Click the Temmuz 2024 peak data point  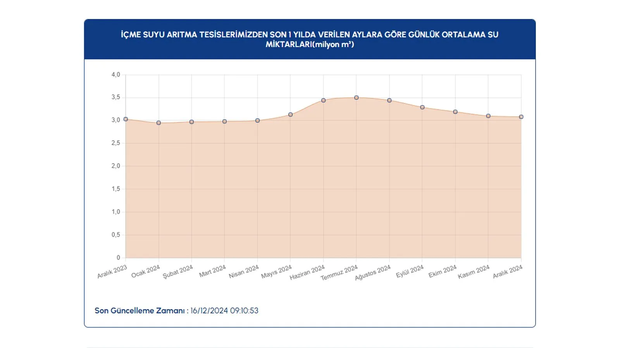click(x=356, y=97)
